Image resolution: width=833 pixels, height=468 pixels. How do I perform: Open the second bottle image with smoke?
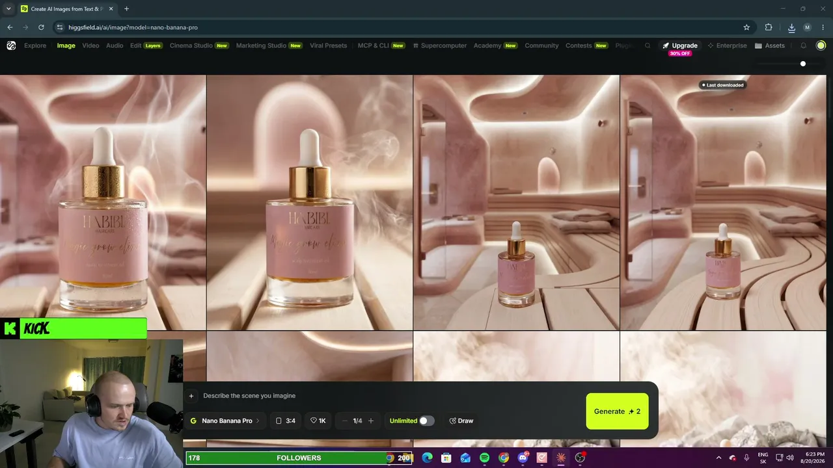click(x=310, y=202)
